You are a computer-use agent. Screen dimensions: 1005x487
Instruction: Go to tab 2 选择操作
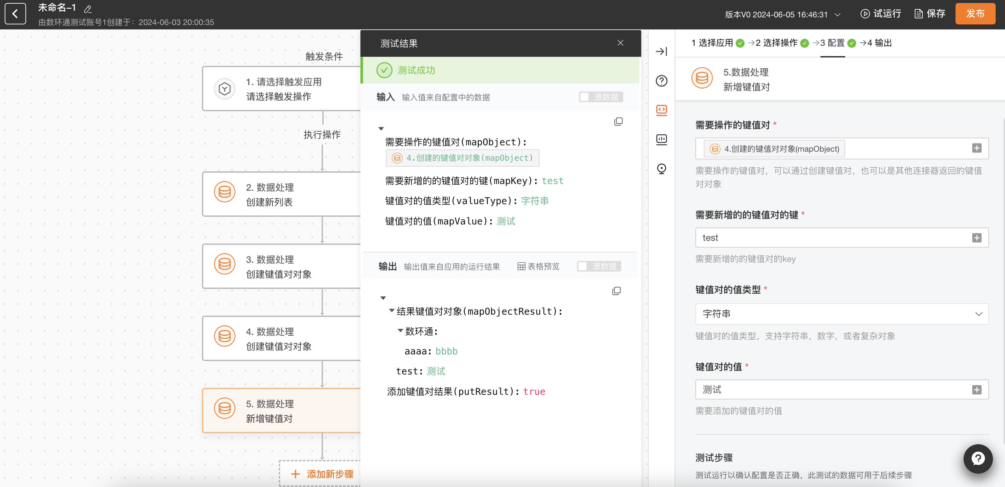pos(782,43)
